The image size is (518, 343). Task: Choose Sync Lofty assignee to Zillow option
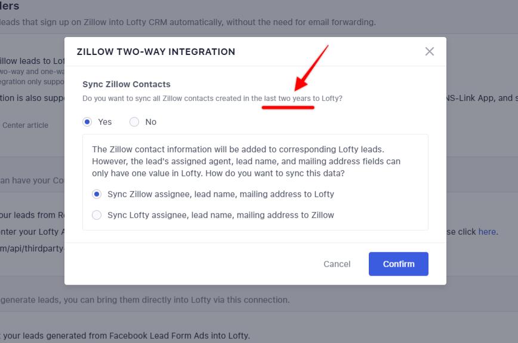tap(97, 215)
